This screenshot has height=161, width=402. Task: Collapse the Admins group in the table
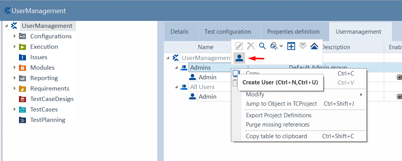(177, 68)
